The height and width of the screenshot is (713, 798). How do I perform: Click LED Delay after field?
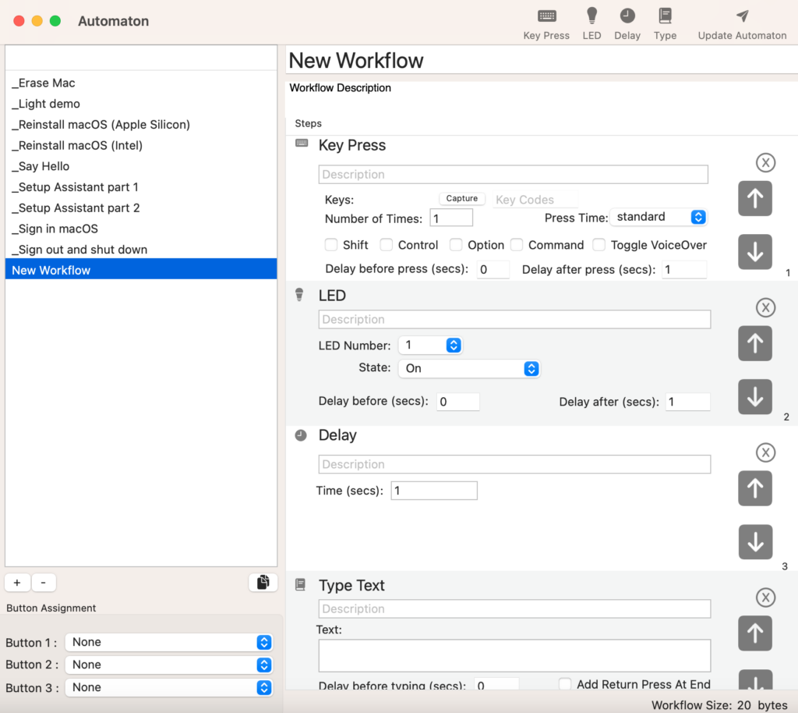(x=687, y=402)
